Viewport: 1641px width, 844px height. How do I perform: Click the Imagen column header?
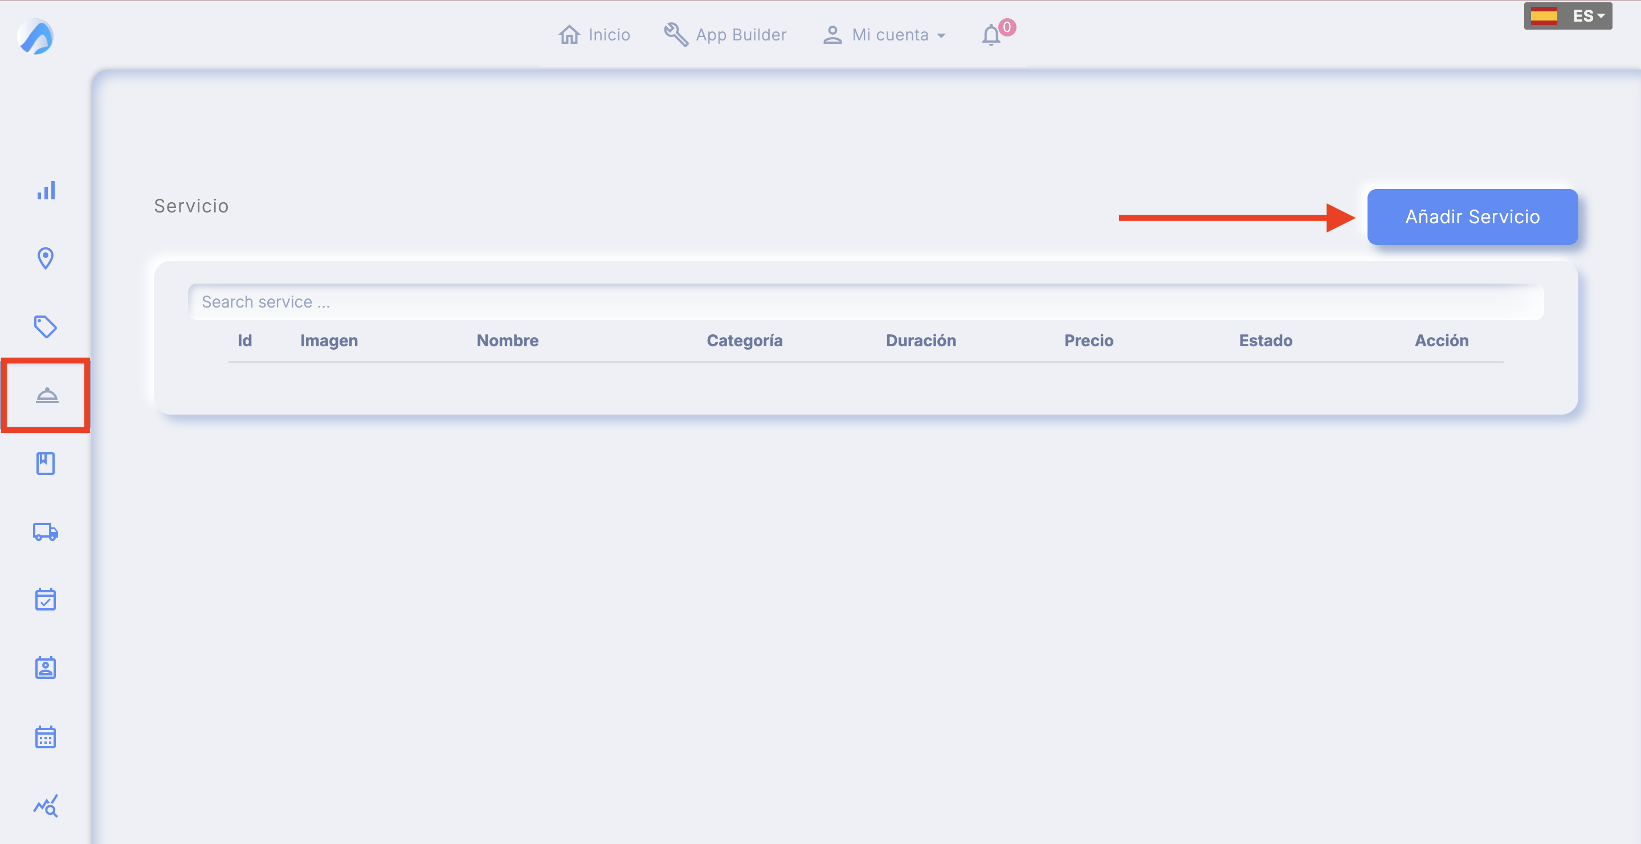329,341
